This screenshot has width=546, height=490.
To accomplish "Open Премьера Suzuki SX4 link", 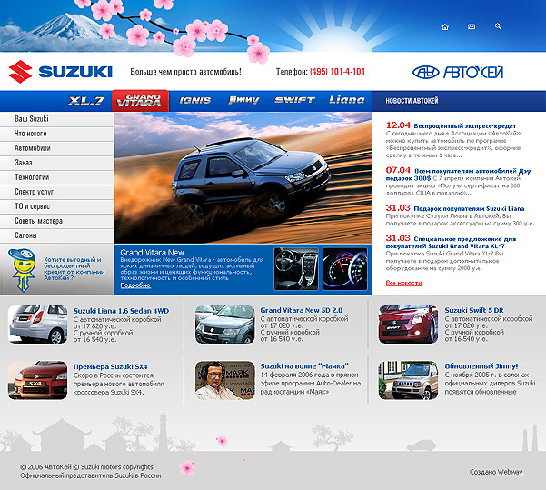I will point(111,366).
